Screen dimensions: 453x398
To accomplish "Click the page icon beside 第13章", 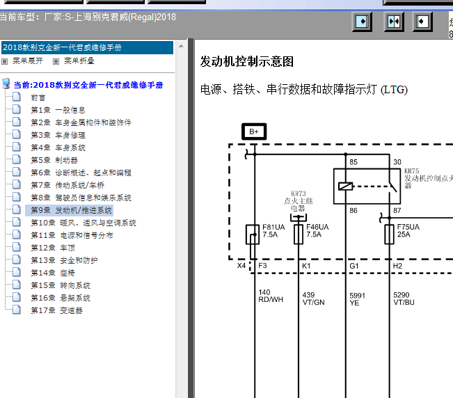I will click(x=17, y=260).
